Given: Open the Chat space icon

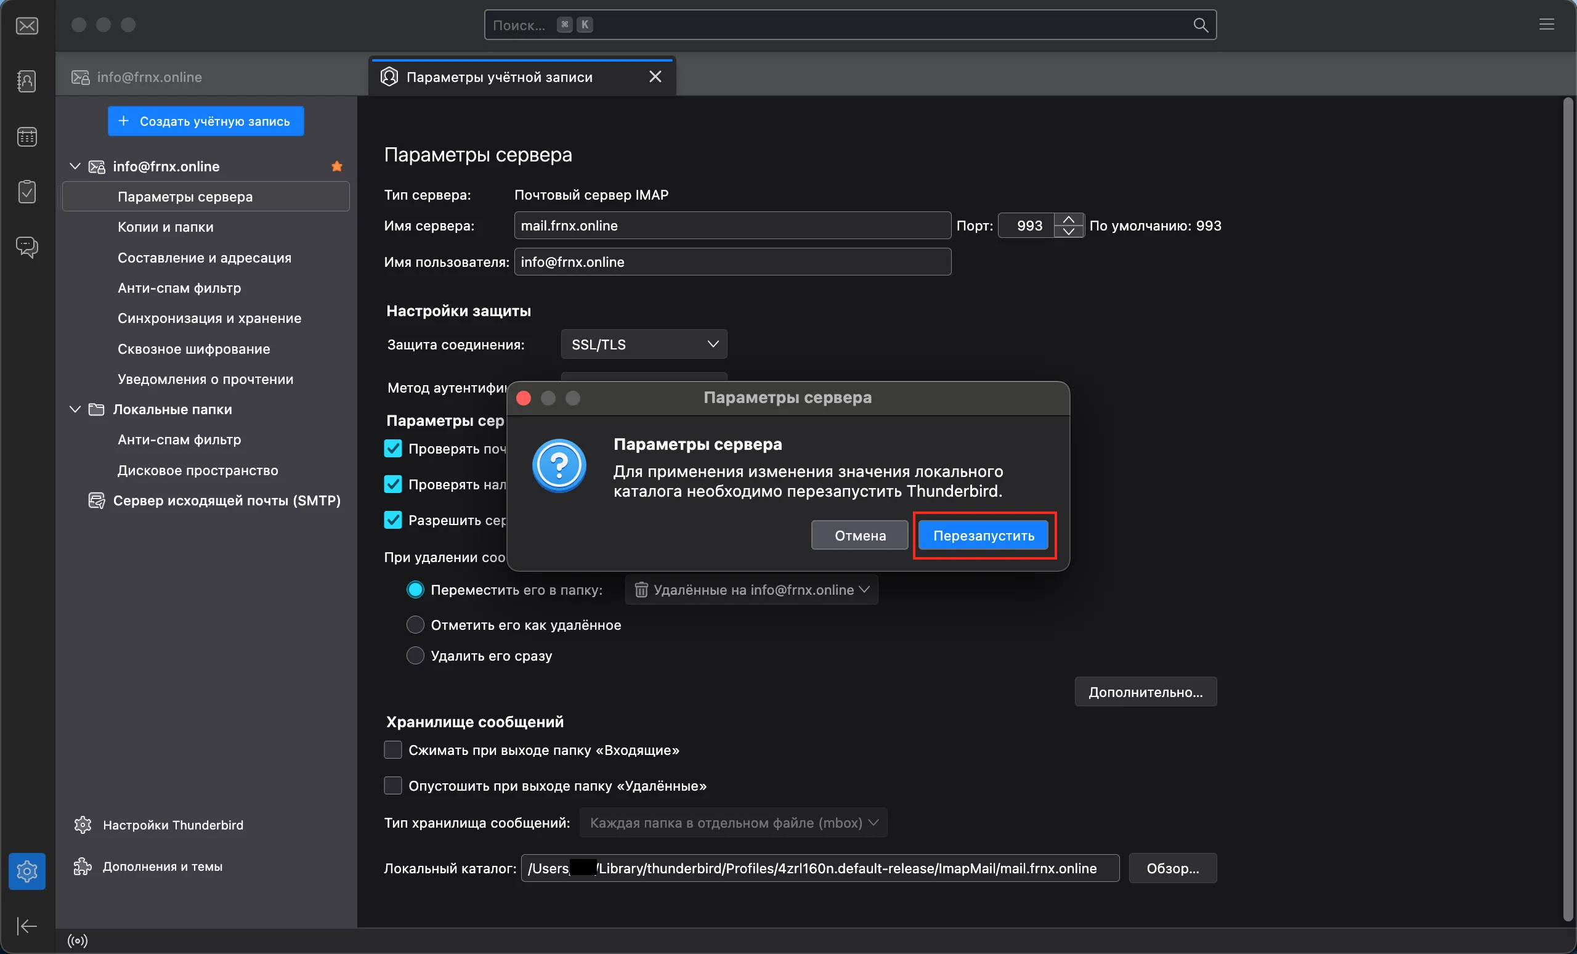Looking at the screenshot, I should click(x=27, y=247).
